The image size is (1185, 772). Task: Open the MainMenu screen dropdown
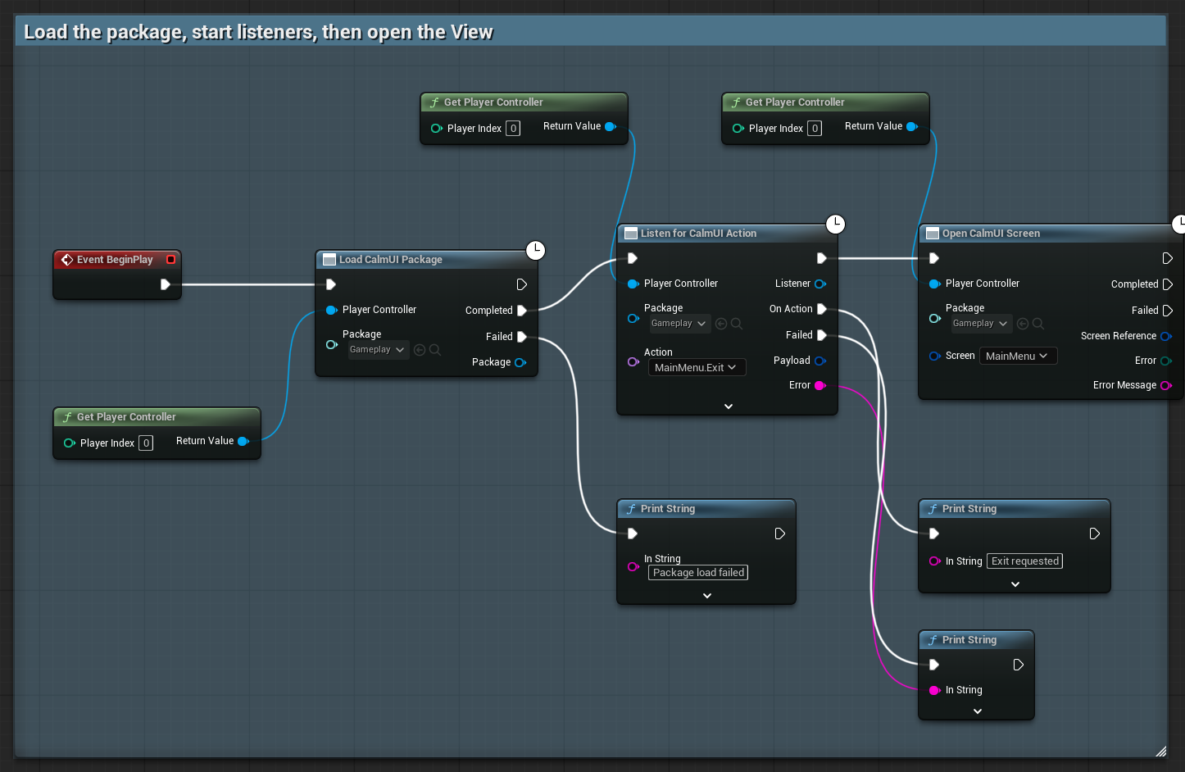pyautogui.click(x=1018, y=356)
